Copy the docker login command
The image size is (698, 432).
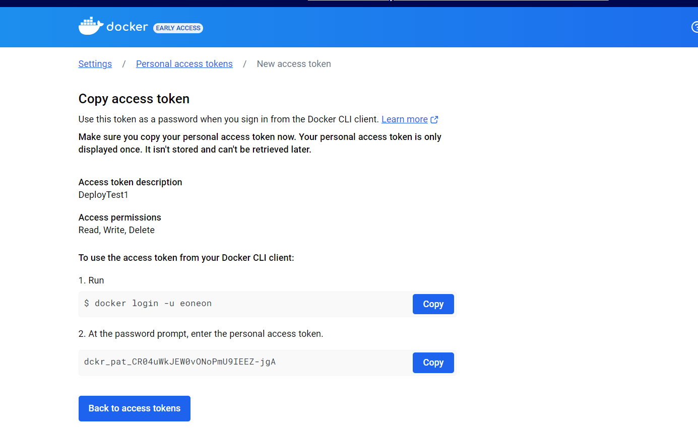click(x=433, y=304)
